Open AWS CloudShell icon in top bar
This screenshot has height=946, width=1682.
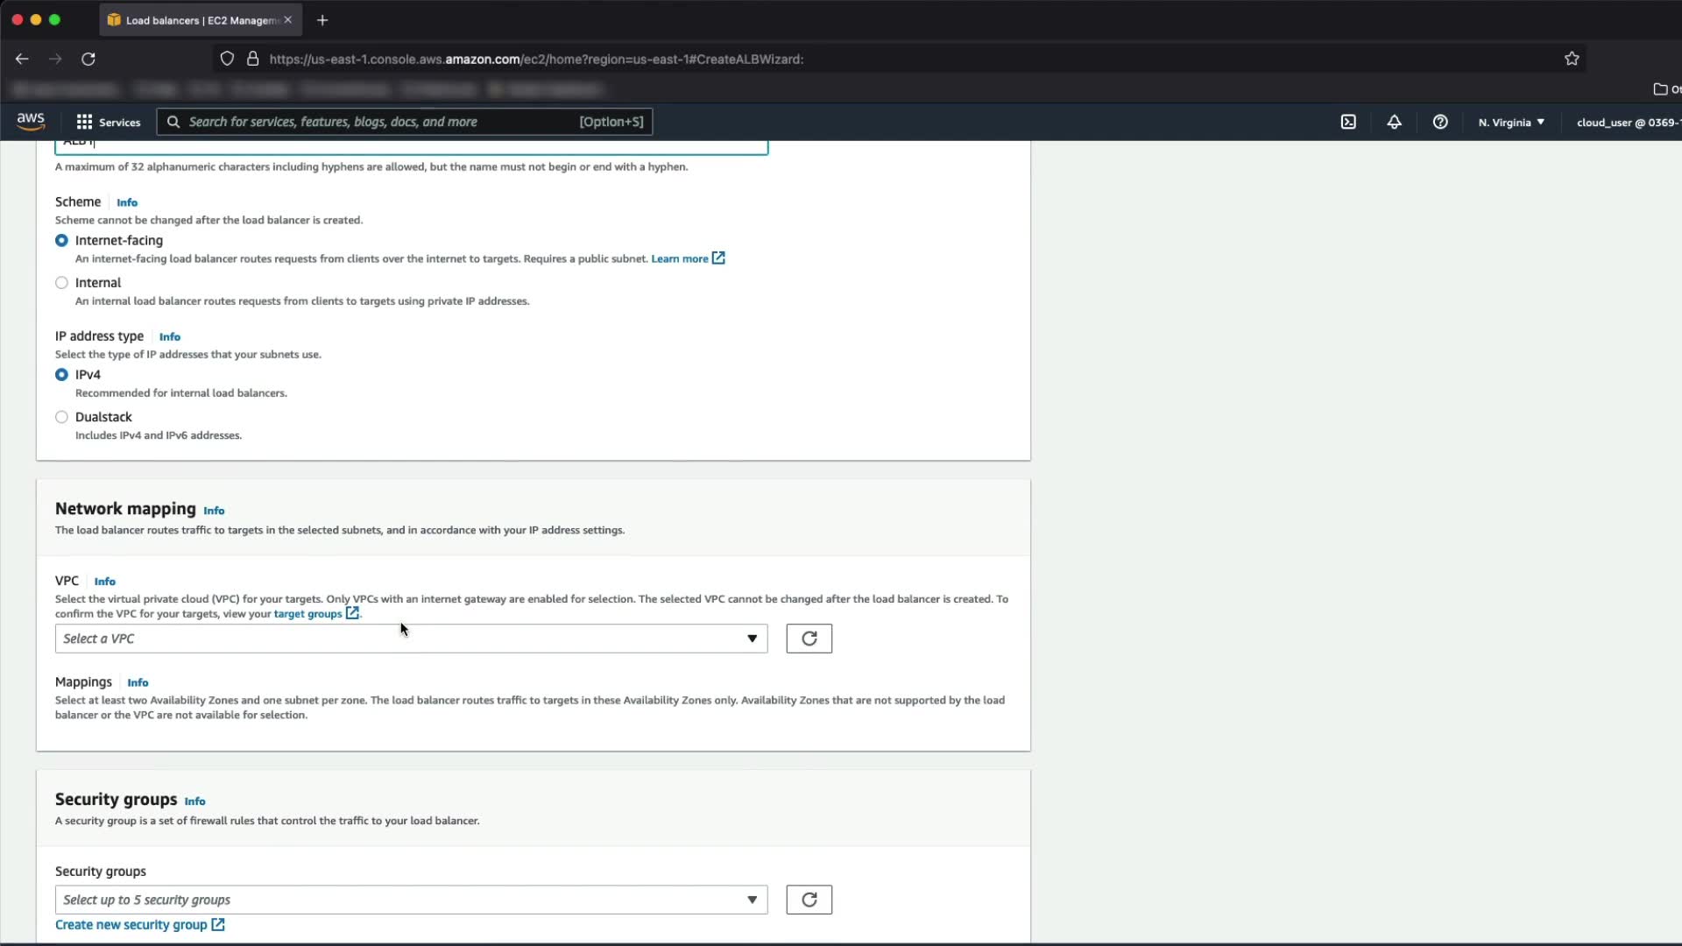click(1348, 122)
